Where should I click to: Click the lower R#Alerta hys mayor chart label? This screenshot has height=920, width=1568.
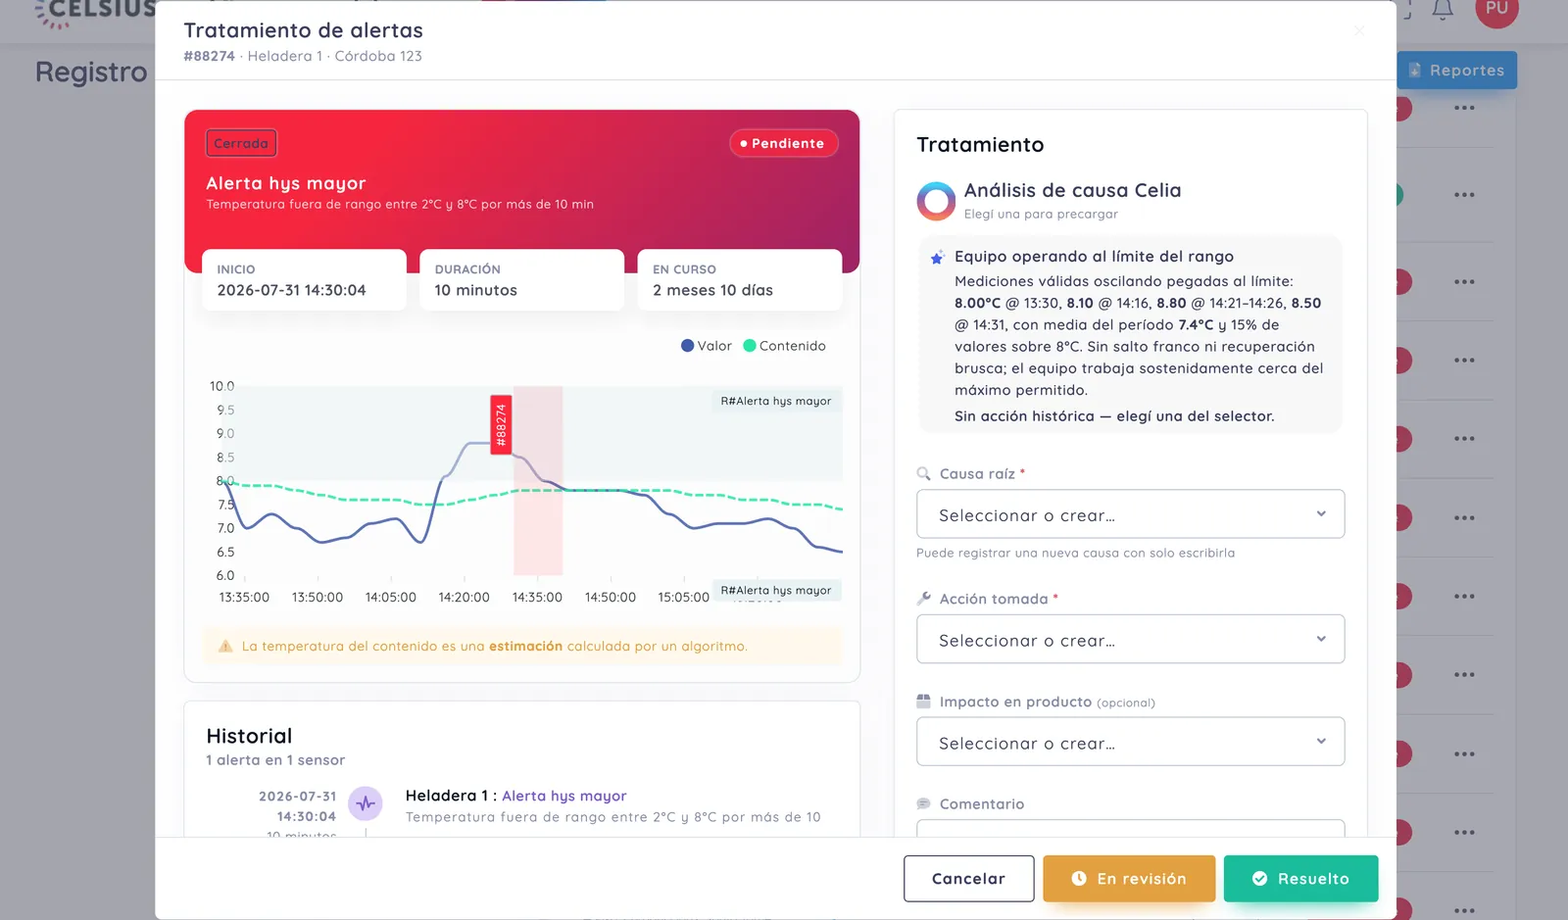pos(775,591)
